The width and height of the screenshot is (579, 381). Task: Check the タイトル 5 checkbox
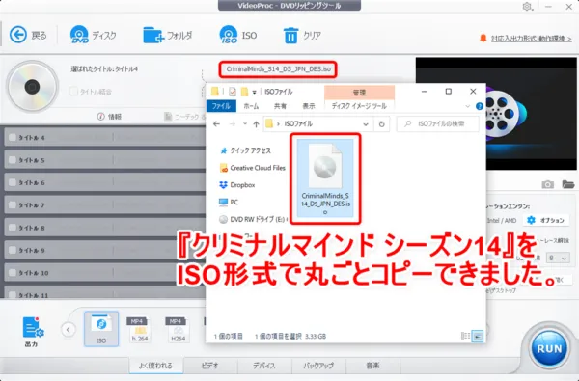(13, 160)
